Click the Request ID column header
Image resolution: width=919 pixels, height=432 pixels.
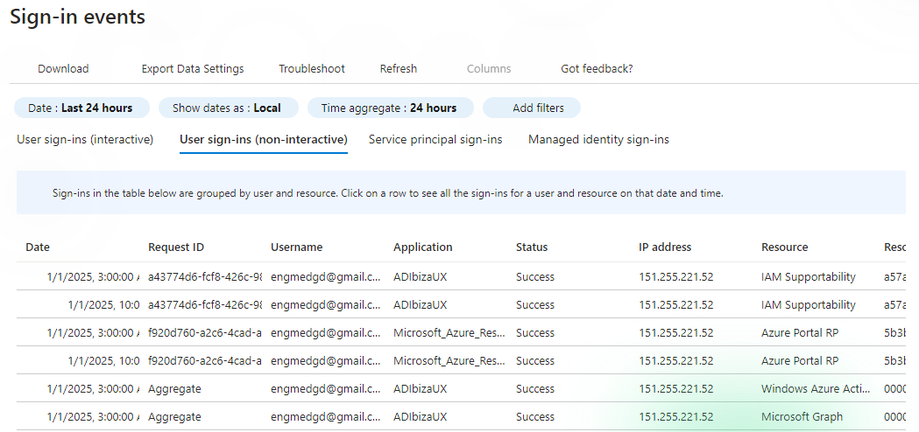(x=176, y=247)
